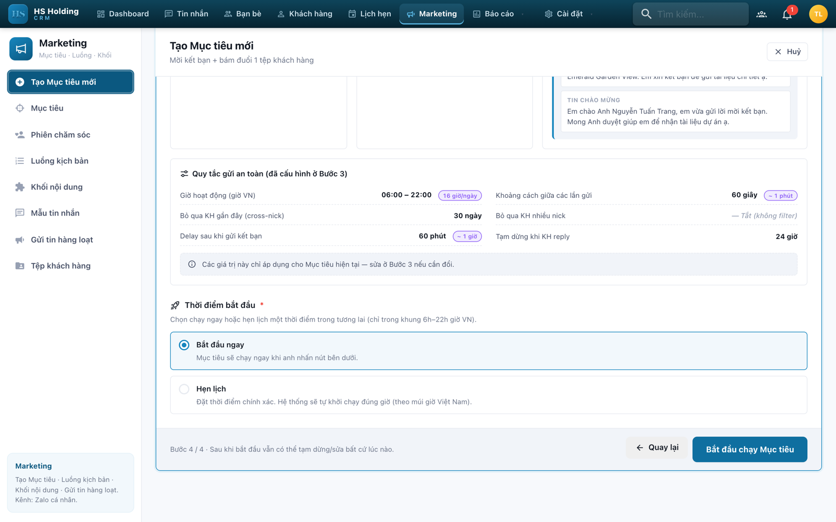Image resolution: width=836 pixels, height=522 pixels.
Task: Click the plus icon in Tạo Mục tiêu mới
Action: 20,82
